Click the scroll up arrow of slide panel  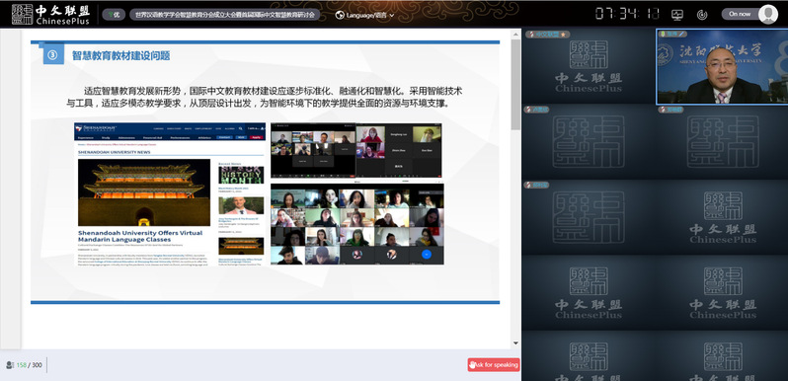(x=515, y=35)
